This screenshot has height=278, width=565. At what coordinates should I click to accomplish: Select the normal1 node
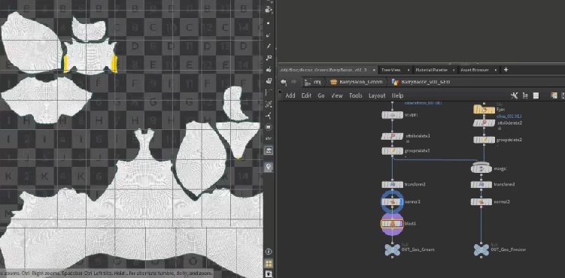click(x=393, y=202)
